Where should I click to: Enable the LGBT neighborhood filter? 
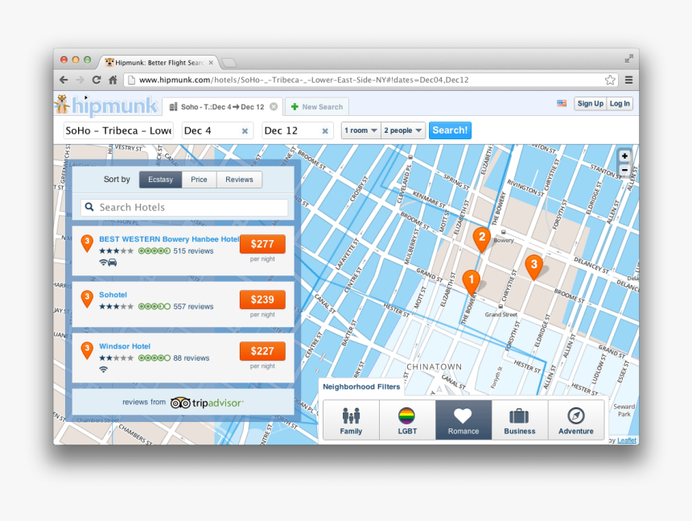pos(406,416)
